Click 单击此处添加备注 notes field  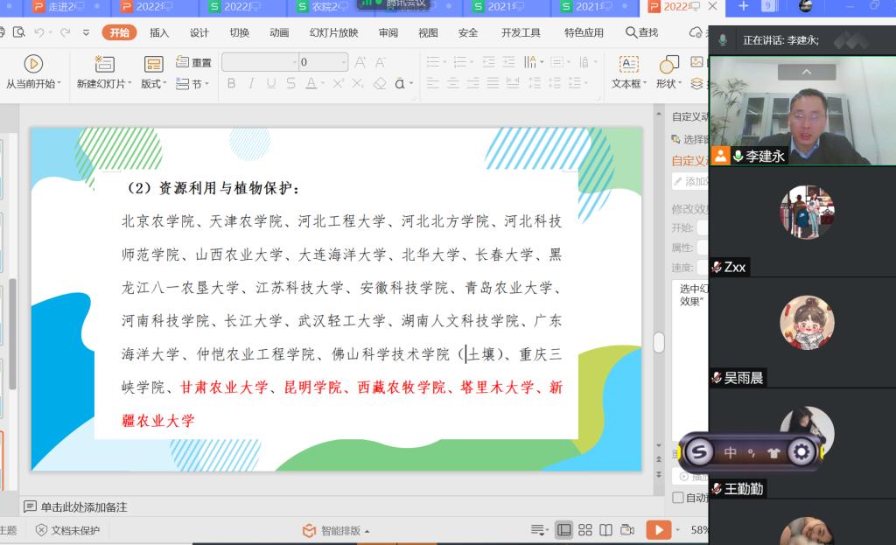pyautogui.click(x=84, y=507)
